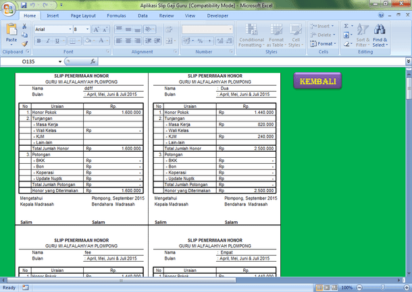Decrease Decimal places

(x=229, y=40)
